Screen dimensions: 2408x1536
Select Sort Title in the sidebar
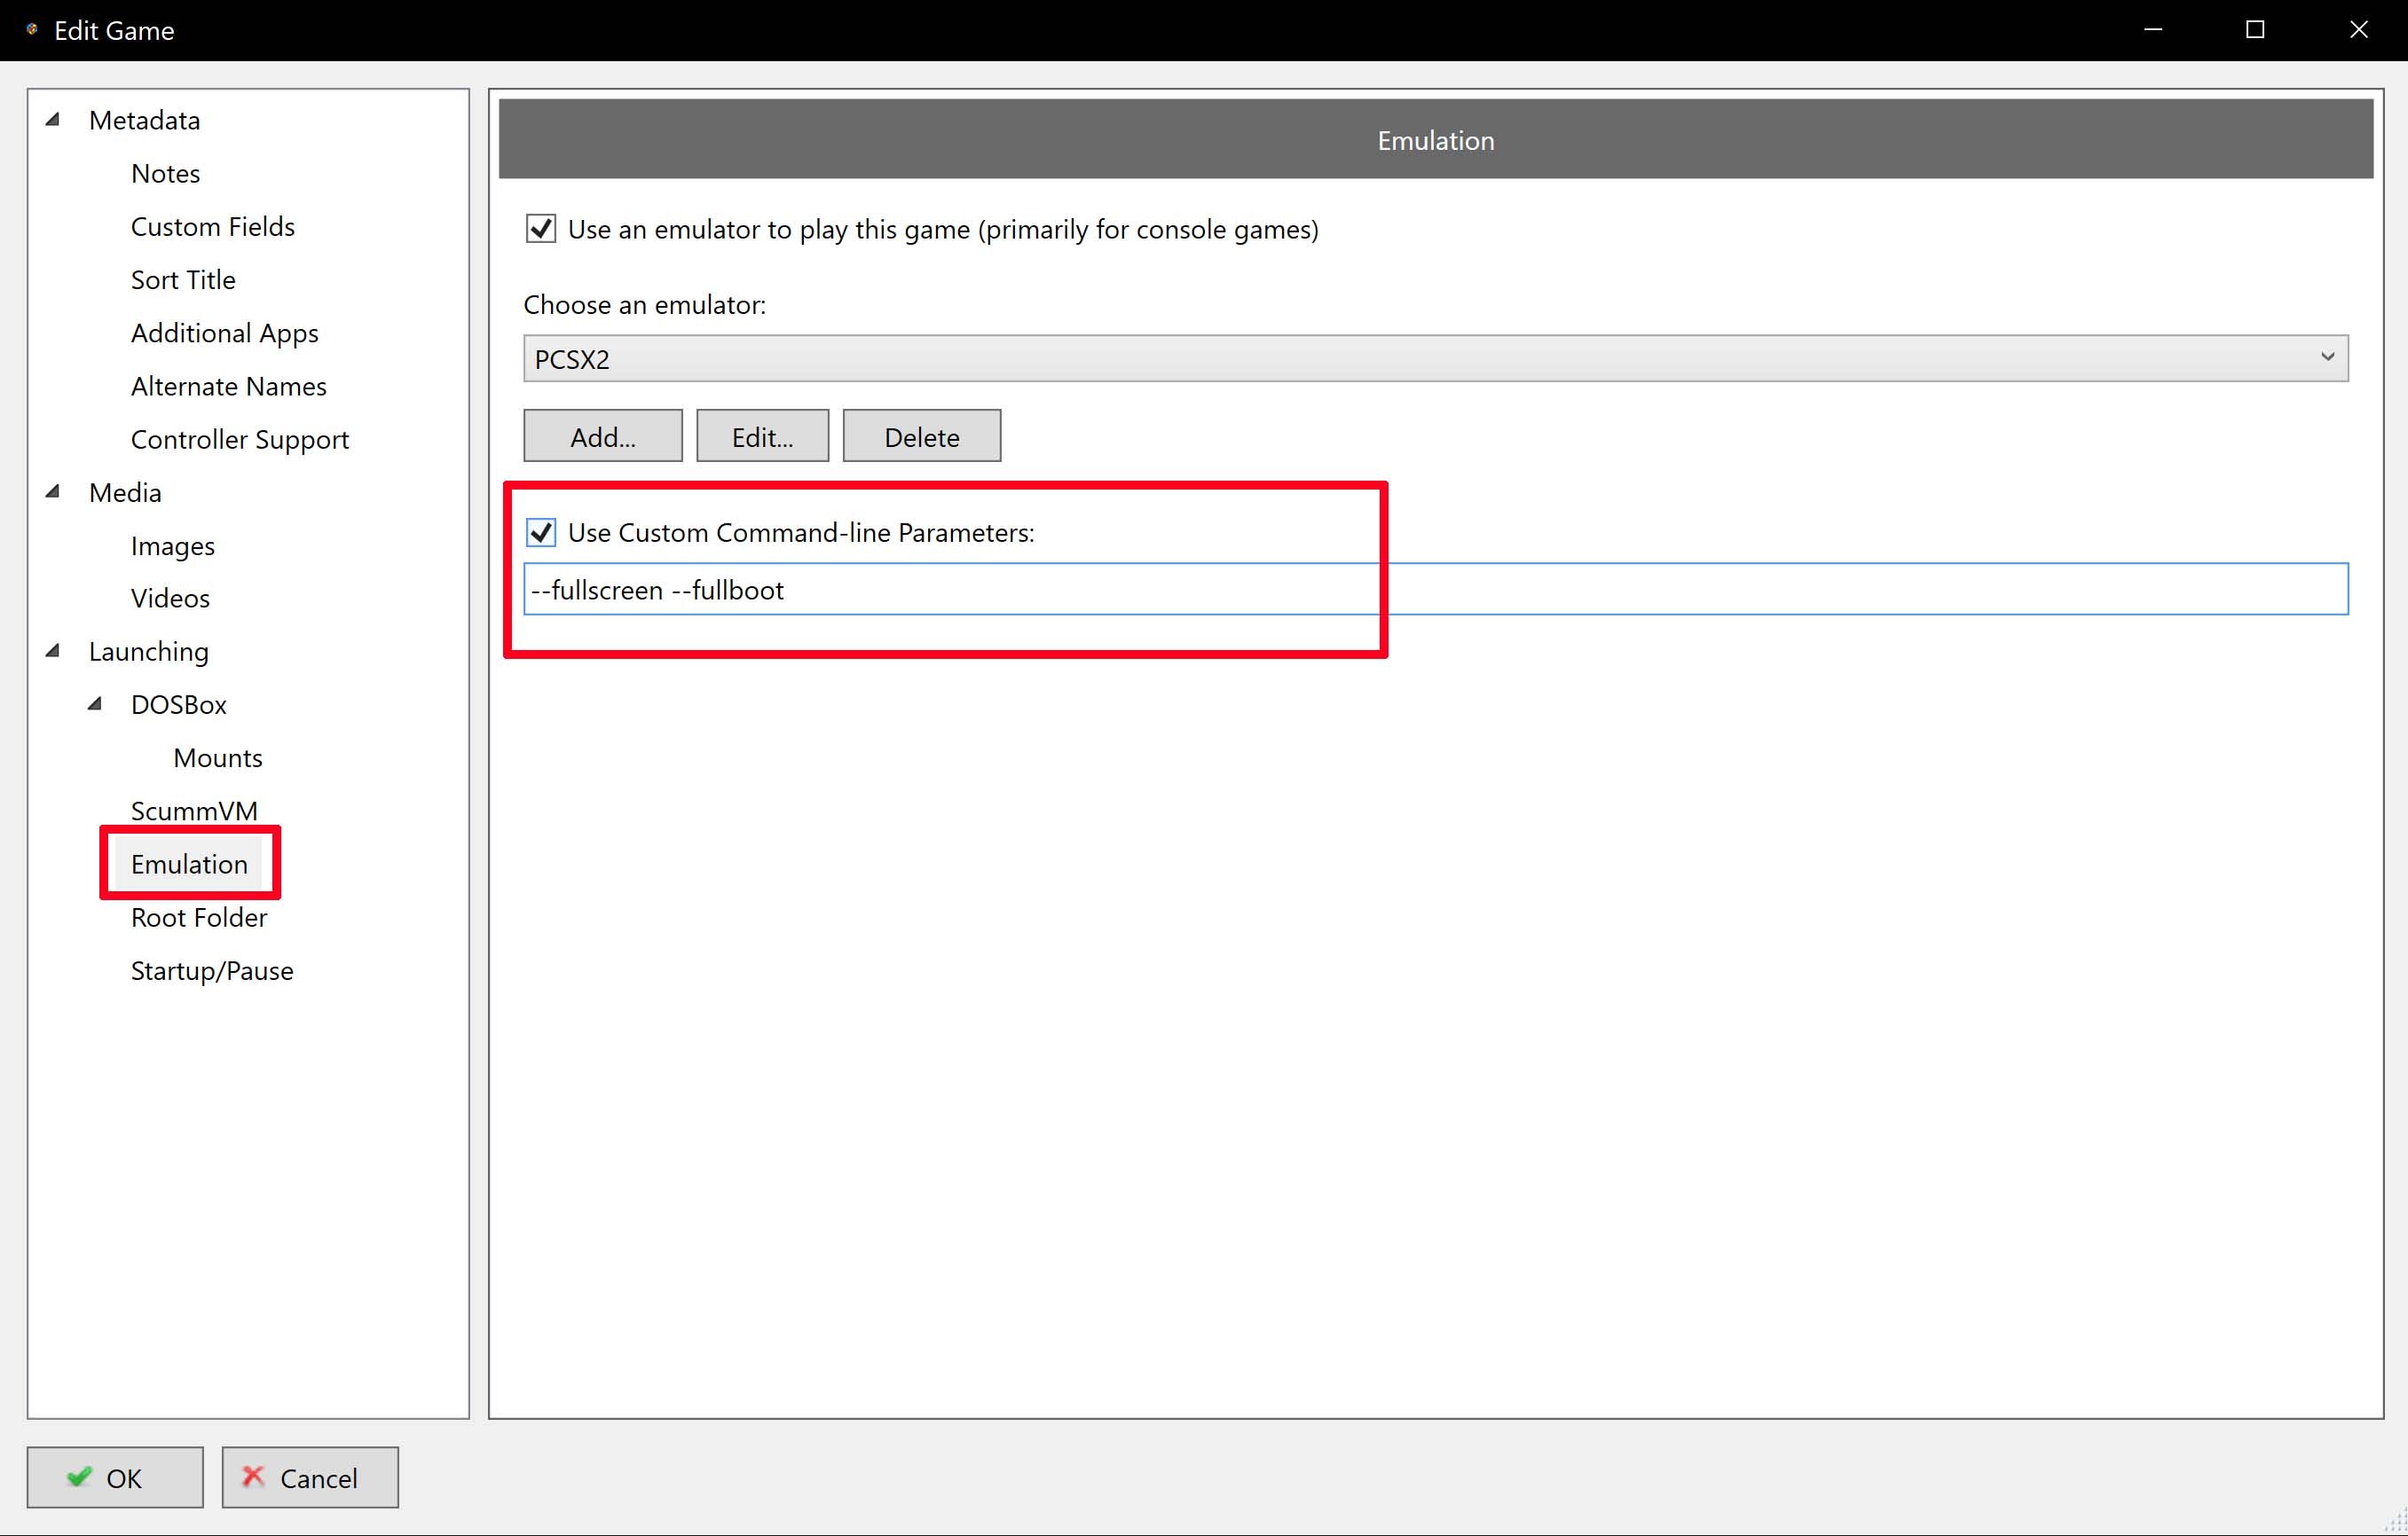[x=183, y=280]
